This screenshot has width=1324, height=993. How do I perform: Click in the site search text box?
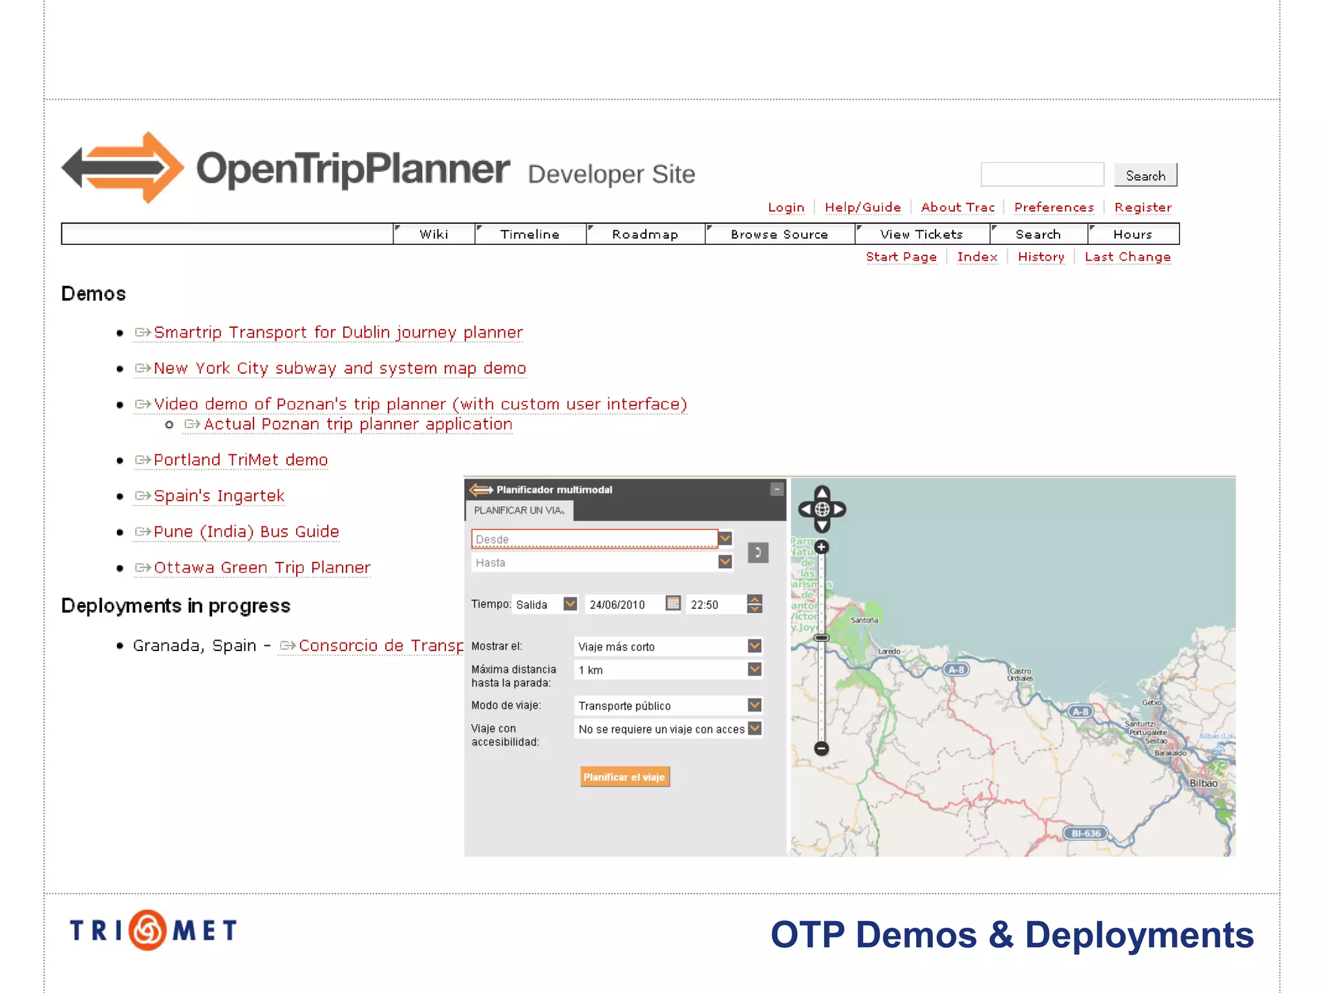(x=1042, y=175)
